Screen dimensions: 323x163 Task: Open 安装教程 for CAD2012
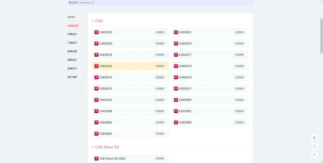point(160,89)
